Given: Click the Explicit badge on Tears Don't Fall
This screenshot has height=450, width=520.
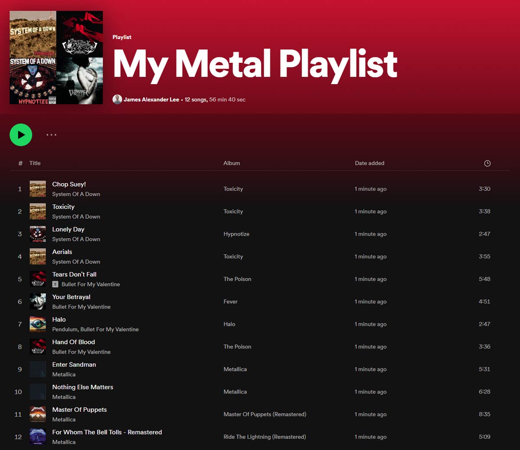Looking at the screenshot, I should (x=55, y=284).
